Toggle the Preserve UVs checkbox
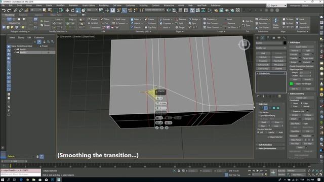 pyautogui.click(x=292, y=111)
